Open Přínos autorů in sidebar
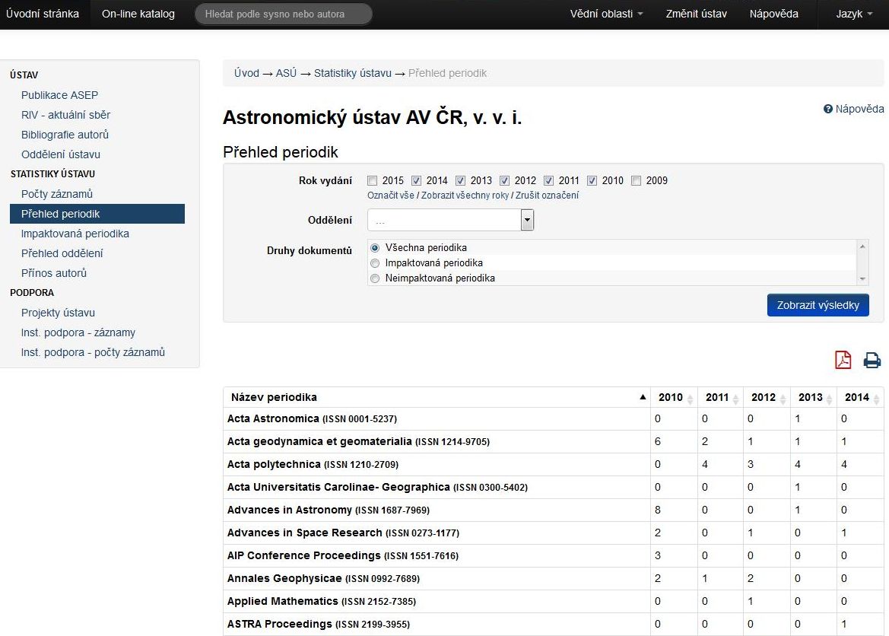 54,273
